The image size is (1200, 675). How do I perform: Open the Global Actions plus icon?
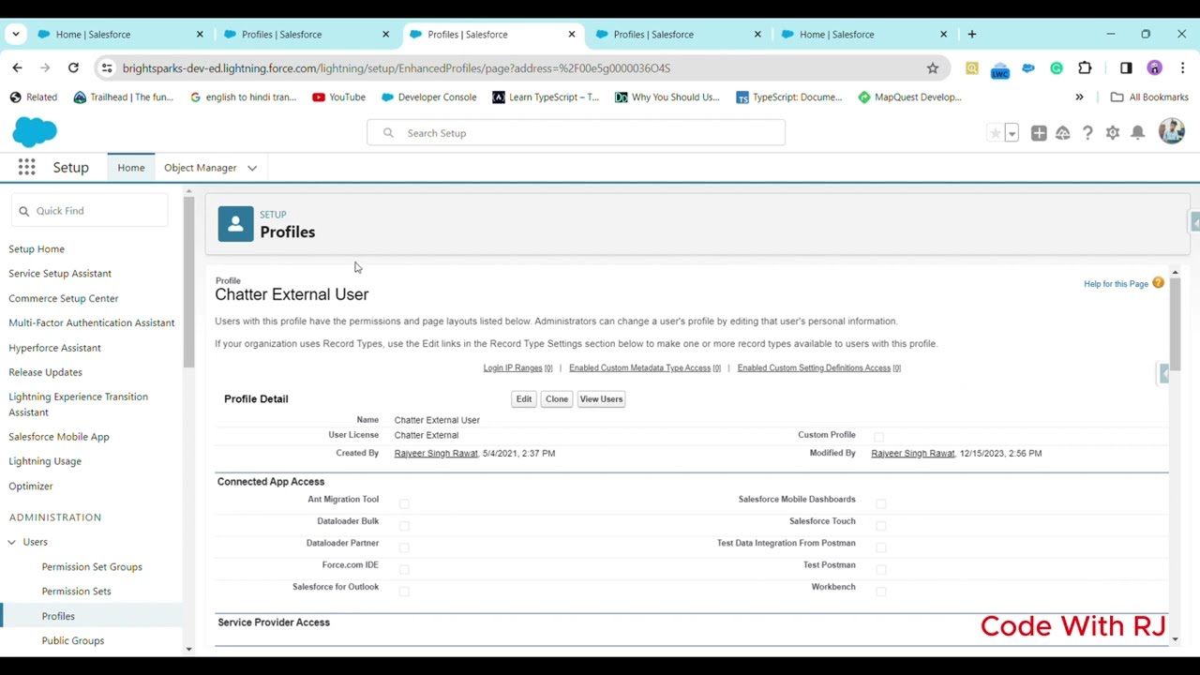click(x=1039, y=133)
